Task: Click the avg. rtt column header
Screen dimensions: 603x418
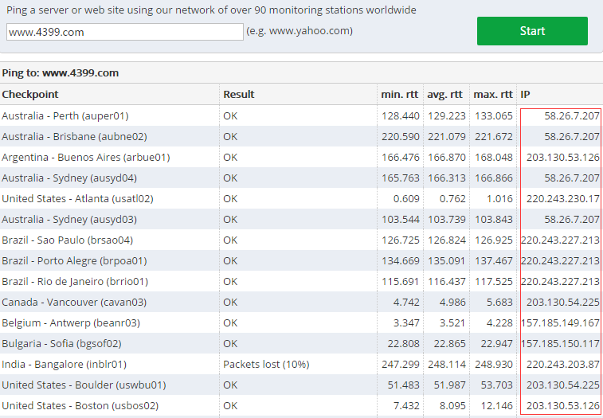Action: (445, 94)
